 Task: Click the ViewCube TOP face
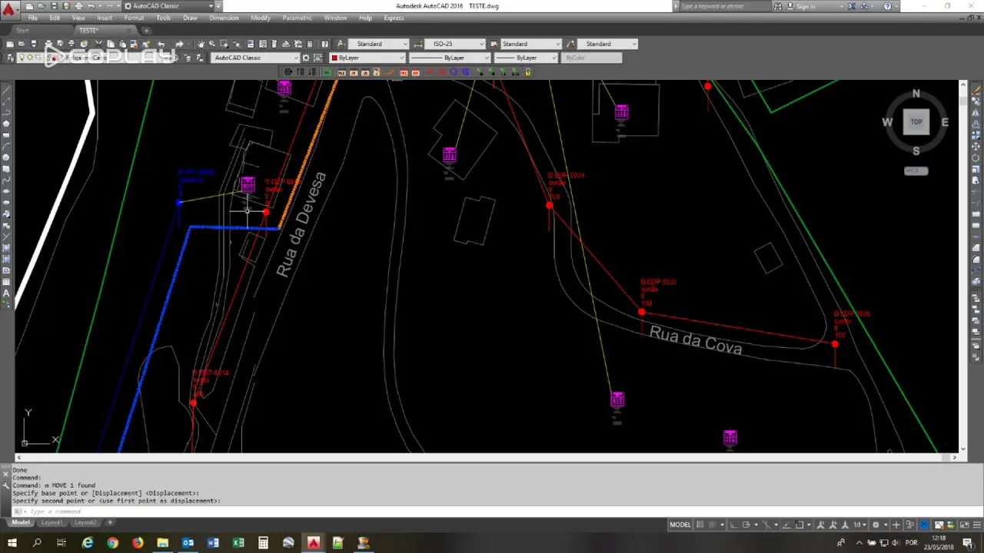tap(916, 122)
